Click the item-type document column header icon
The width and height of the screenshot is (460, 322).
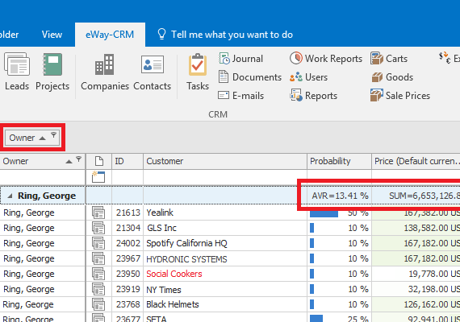99,161
